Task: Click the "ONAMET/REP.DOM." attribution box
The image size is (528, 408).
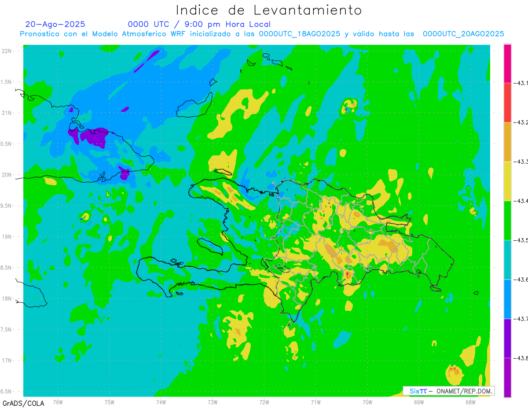Action: coord(449,391)
